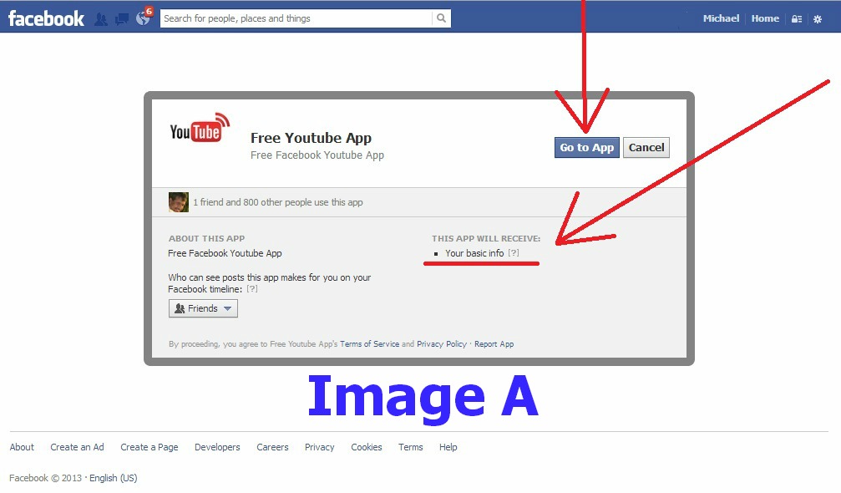Open the Careers footer link
The width and height of the screenshot is (841, 493).
tap(272, 447)
